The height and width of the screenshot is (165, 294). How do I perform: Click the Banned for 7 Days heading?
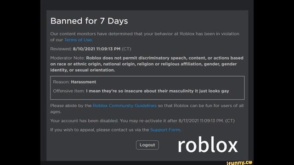89,21
